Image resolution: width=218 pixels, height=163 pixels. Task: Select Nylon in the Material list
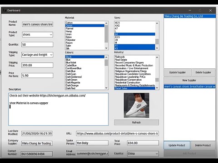(x=85, y=37)
